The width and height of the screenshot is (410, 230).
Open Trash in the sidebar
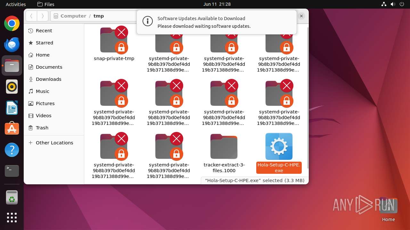click(x=54, y=128)
